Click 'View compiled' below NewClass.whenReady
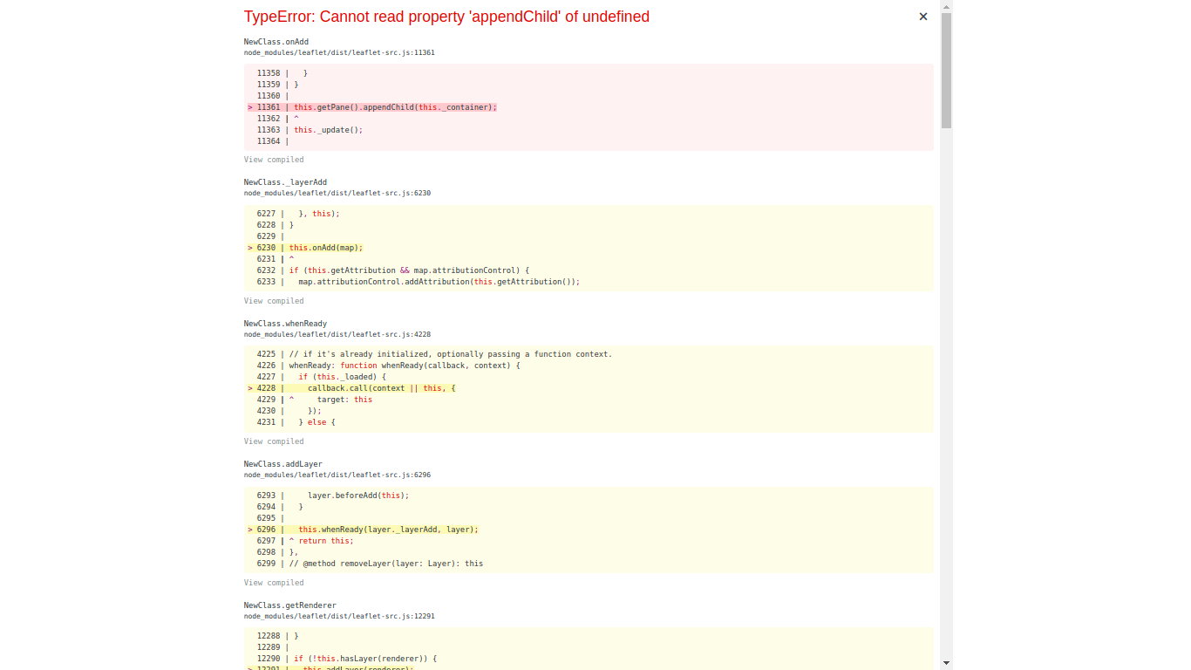This screenshot has height=670, width=1191. (274, 441)
